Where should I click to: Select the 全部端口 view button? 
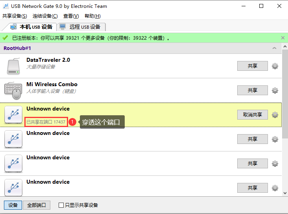(x=37, y=205)
